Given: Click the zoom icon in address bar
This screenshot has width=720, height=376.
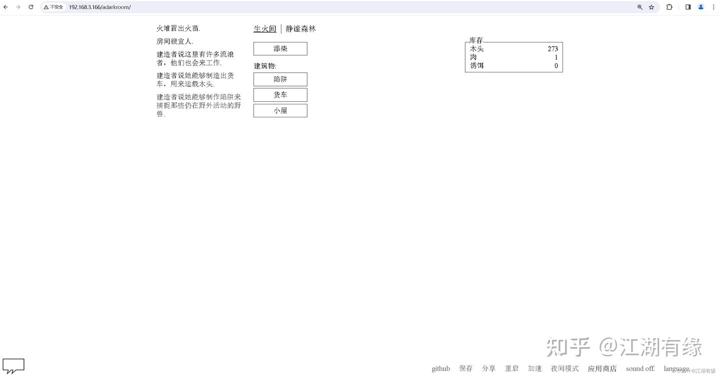Looking at the screenshot, I should [640, 7].
